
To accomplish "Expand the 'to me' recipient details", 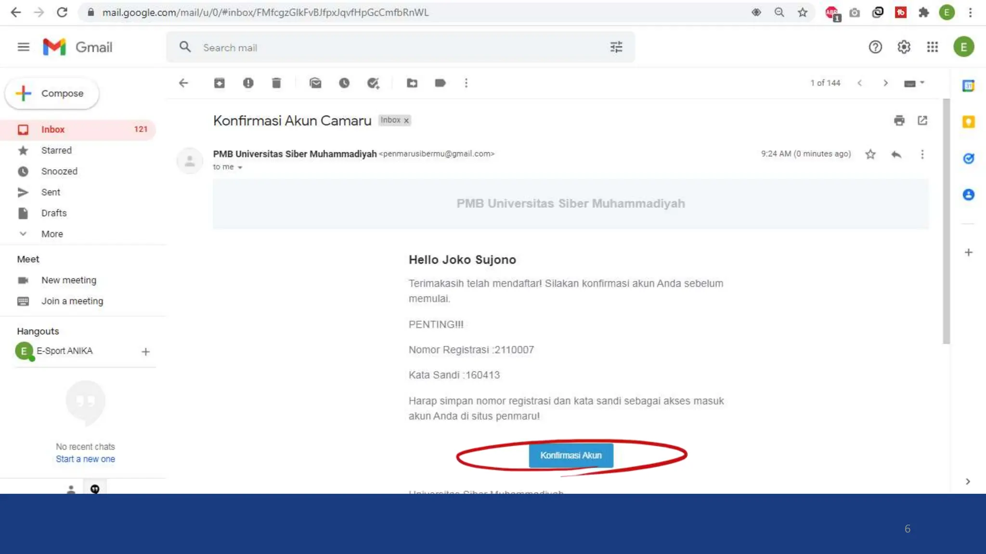I will click(240, 167).
